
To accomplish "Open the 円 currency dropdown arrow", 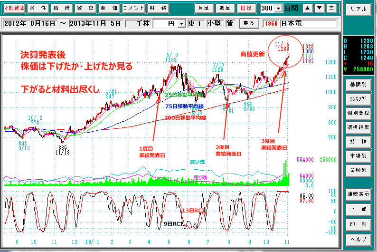I will (x=181, y=24).
